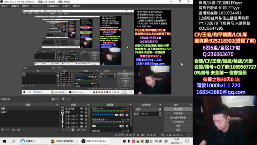Image resolution: width=257 pixels, height=145 pixels.
Task: Mute the 麦克风/Aux speaker icon
Action: (x=121, y=115)
